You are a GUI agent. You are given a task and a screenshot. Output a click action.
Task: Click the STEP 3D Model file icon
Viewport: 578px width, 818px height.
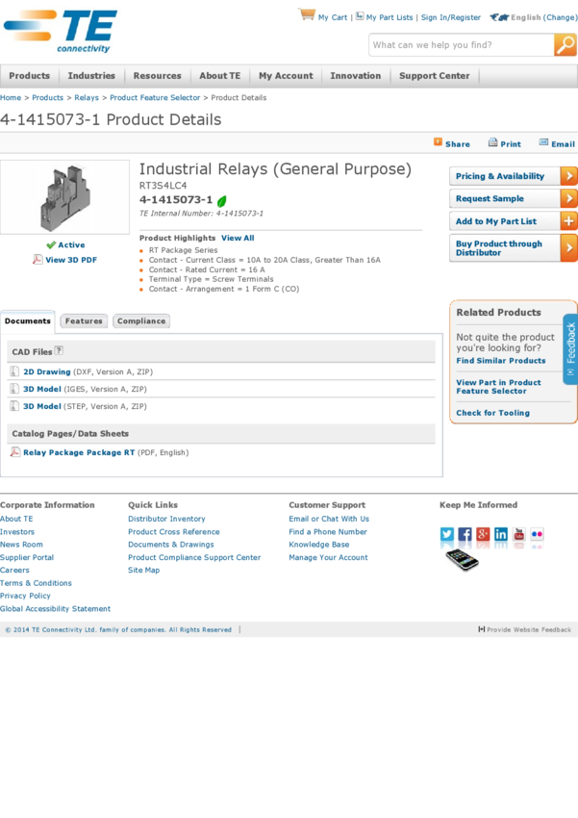pyautogui.click(x=14, y=406)
